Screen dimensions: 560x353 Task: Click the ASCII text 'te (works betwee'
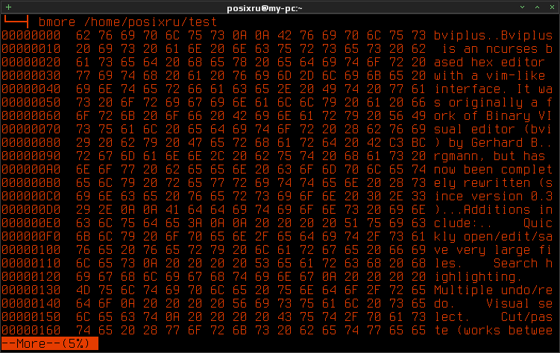(493, 330)
